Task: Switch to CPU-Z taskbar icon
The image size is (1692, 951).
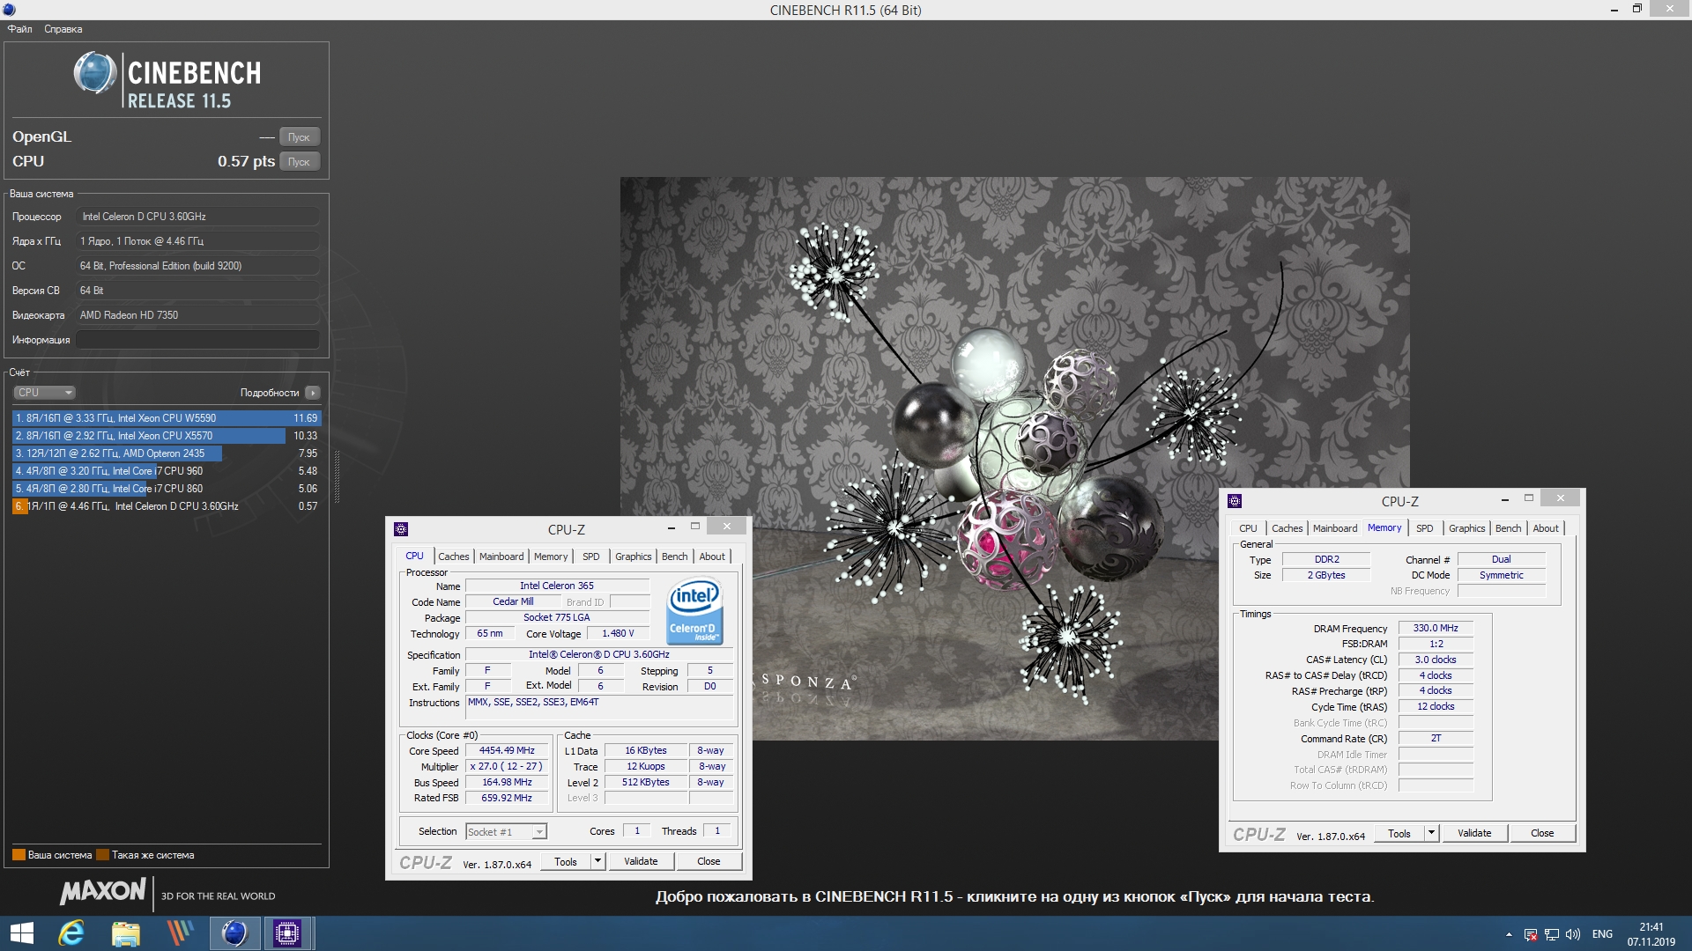Action: pos(287,933)
